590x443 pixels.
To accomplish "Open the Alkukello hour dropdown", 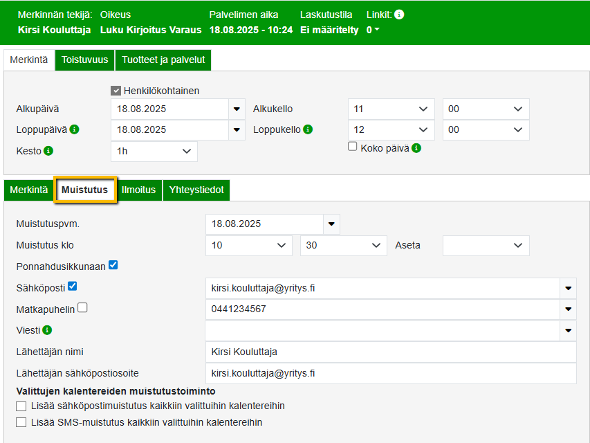I will pos(391,109).
